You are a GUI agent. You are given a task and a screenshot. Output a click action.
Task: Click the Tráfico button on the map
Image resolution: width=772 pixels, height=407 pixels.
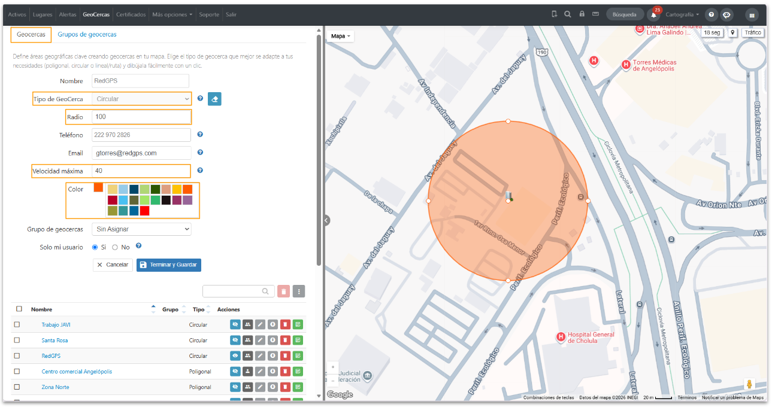coord(753,32)
